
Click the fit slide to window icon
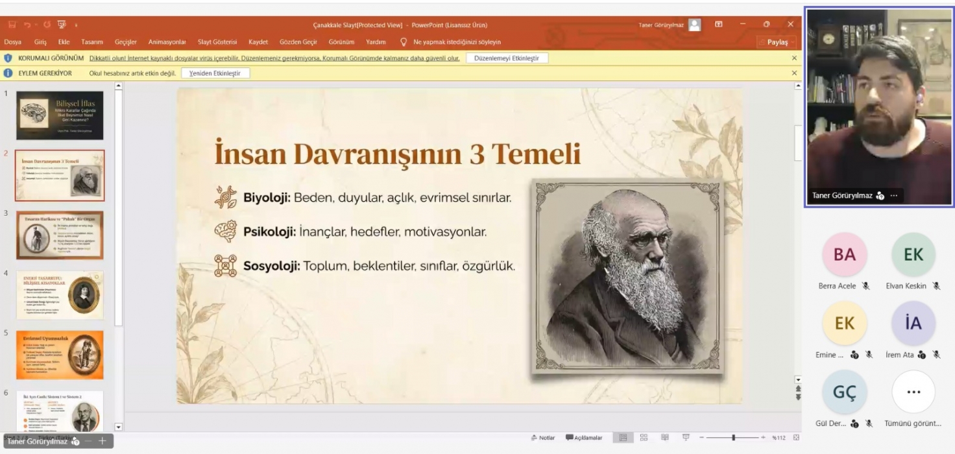point(796,438)
